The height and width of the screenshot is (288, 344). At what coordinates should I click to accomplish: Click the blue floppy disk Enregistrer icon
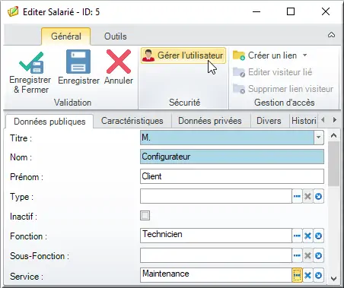[78, 62]
